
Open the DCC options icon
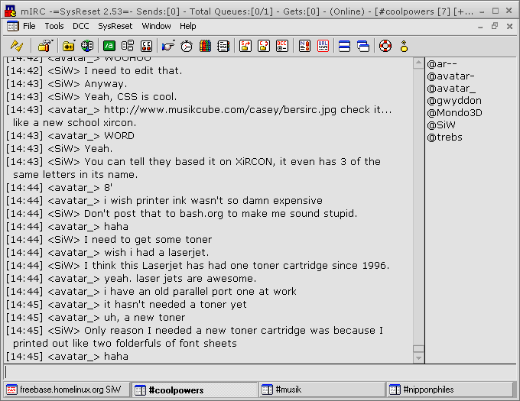click(x=282, y=46)
